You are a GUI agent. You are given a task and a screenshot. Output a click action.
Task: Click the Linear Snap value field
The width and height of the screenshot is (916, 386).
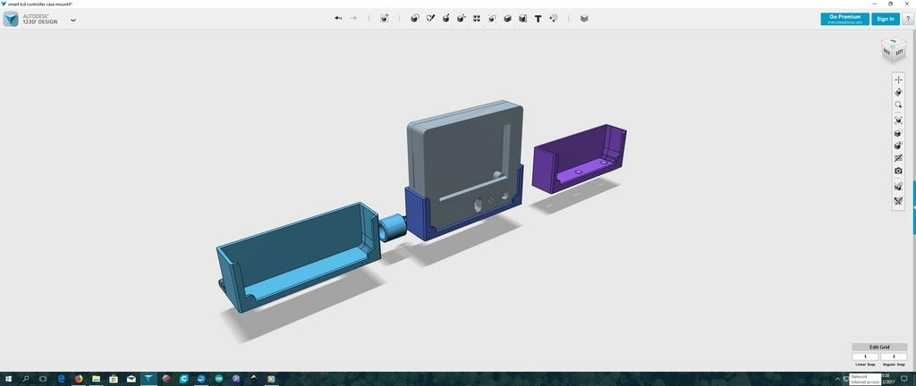864,357
